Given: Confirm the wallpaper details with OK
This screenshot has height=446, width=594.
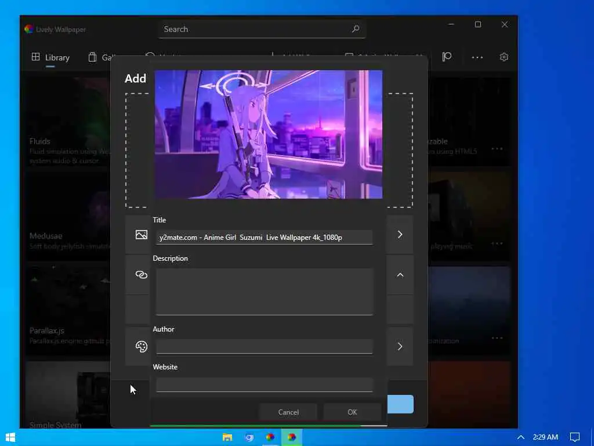Looking at the screenshot, I should coord(352,412).
